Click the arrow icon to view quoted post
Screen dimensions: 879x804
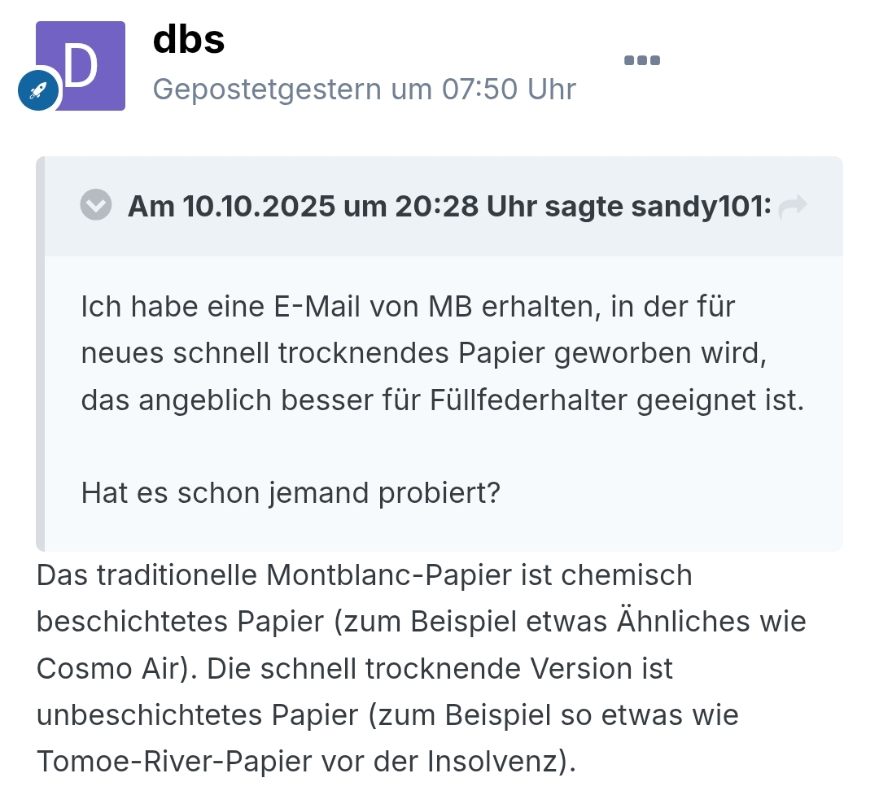pyautogui.click(x=792, y=208)
